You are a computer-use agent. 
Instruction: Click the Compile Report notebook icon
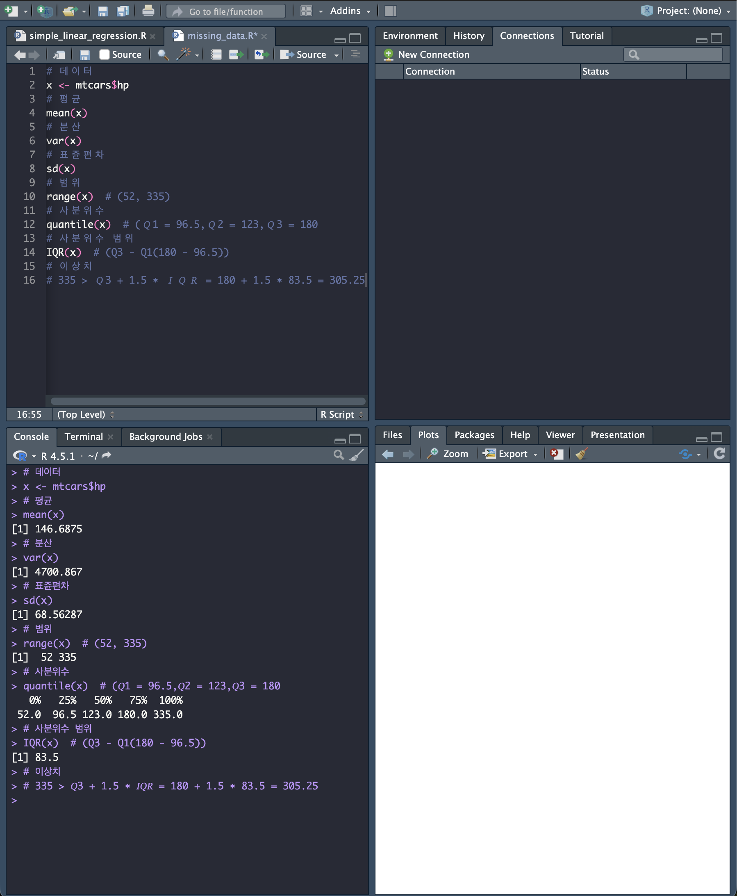(x=216, y=55)
